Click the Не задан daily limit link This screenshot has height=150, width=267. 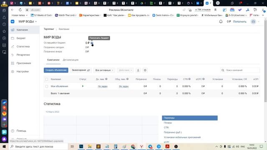[x=103, y=86]
